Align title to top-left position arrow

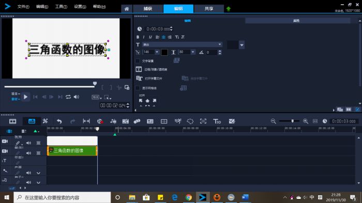pyautogui.click(x=141, y=101)
